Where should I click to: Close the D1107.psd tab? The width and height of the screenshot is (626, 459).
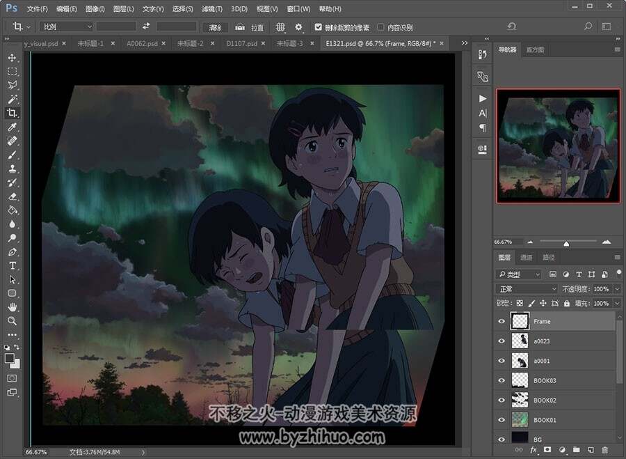[x=263, y=43]
